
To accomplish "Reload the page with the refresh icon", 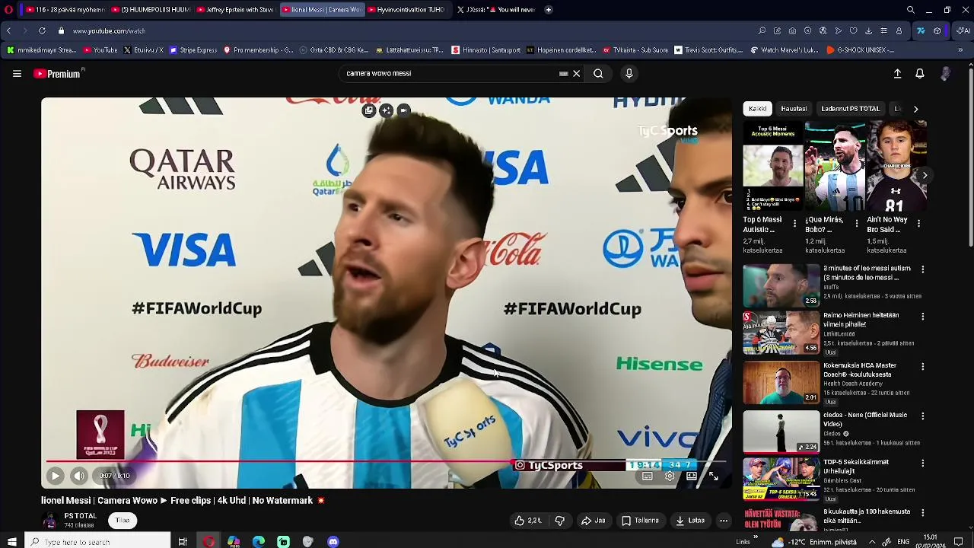I will (x=42, y=31).
